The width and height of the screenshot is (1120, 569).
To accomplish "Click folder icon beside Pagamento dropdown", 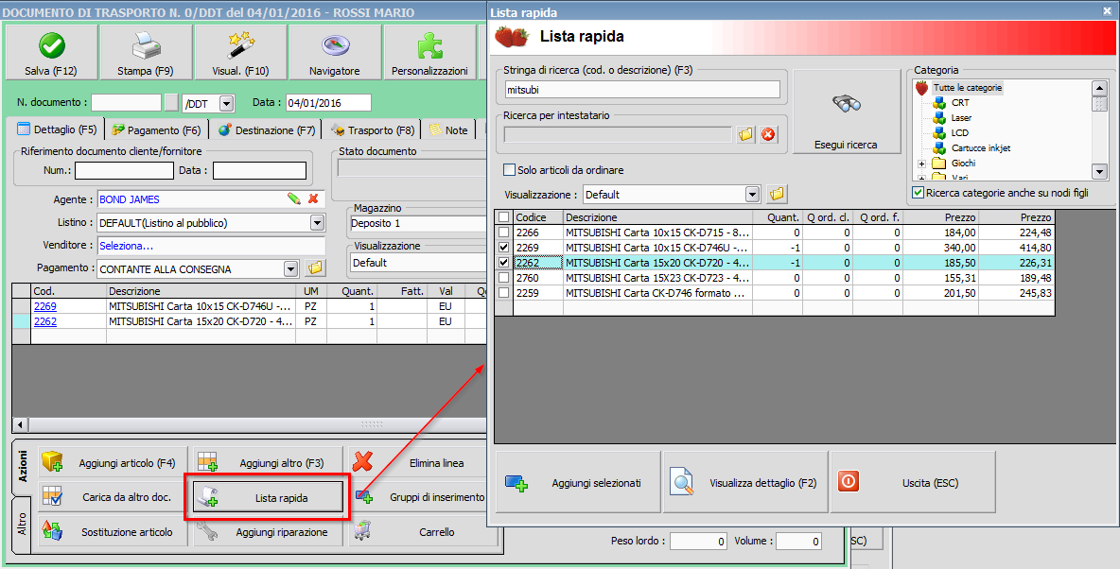I will pos(315,268).
